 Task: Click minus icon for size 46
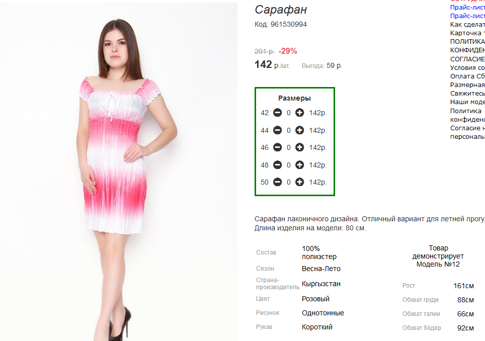277,147
